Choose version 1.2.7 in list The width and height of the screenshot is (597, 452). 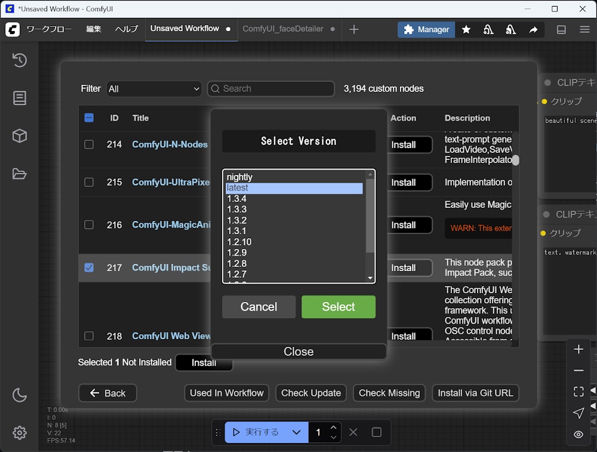point(294,274)
